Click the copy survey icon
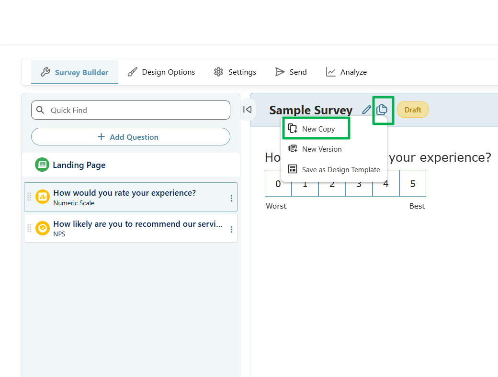498x377 pixels. pos(382,110)
